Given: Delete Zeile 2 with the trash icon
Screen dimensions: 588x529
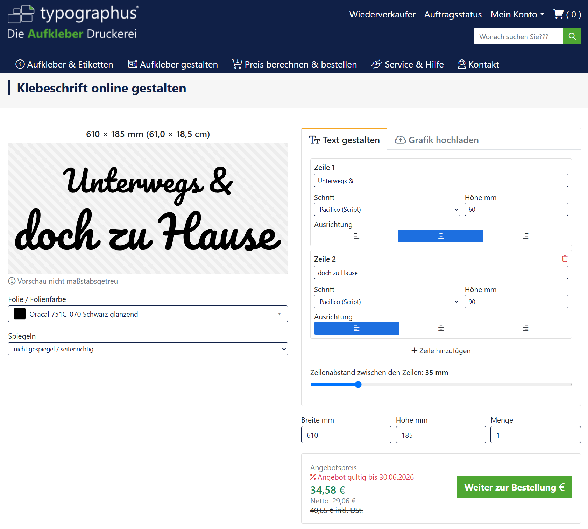Looking at the screenshot, I should [565, 259].
